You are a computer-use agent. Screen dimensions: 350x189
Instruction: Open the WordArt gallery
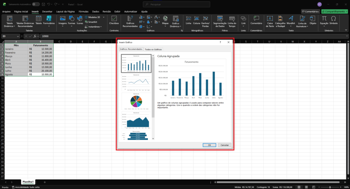(x=291, y=21)
